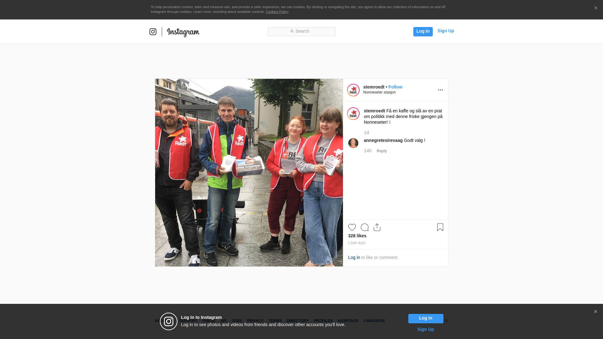Click the comment's 14h timestamp
Screen dimensions: 603x339
[368, 151]
